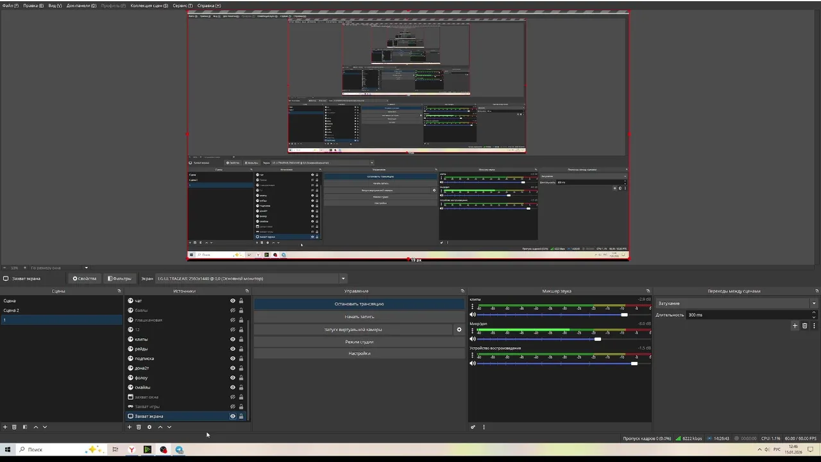Add a scene transition with plus icon
This screenshot has width=821, height=462.
pyautogui.click(x=795, y=325)
